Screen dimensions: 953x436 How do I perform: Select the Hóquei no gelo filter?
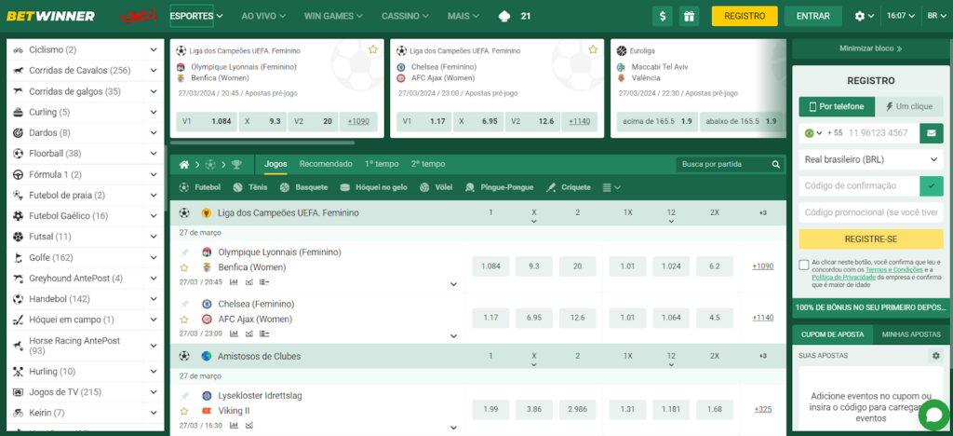(x=374, y=187)
